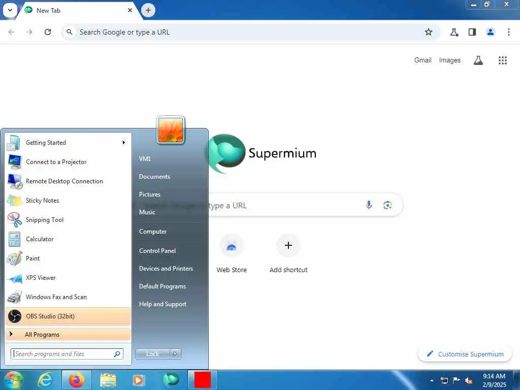The width and height of the screenshot is (520, 390).
Task: Click Customise Supermium button
Action: (465, 354)
